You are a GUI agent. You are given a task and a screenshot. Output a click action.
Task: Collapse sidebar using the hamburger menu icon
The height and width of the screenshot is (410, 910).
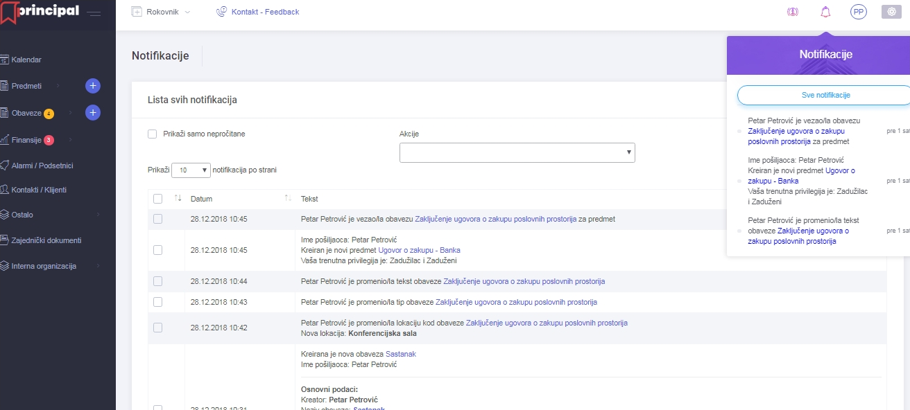94,13
